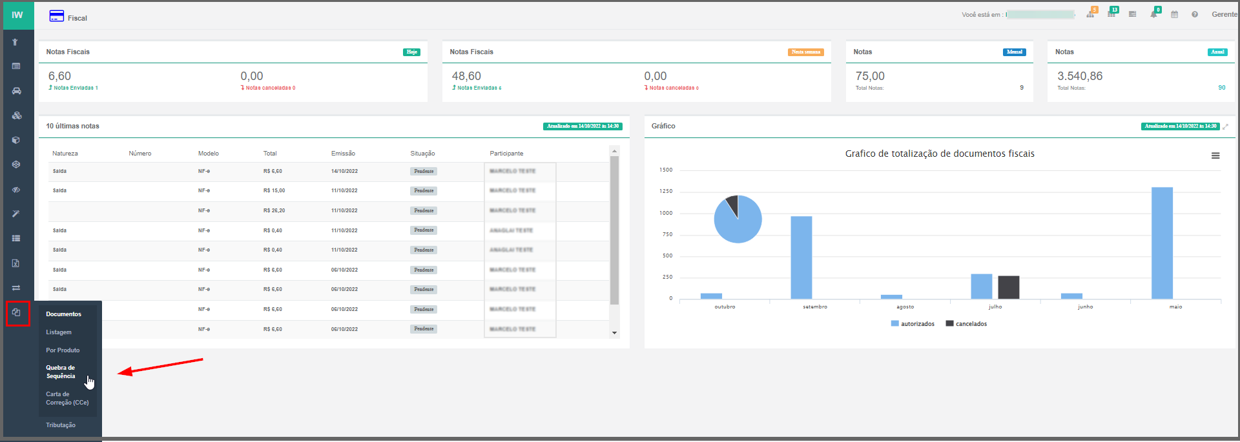Click the car icon in sidebar
This screenshot has width=1240, height=442.
[x=16, y=91]
